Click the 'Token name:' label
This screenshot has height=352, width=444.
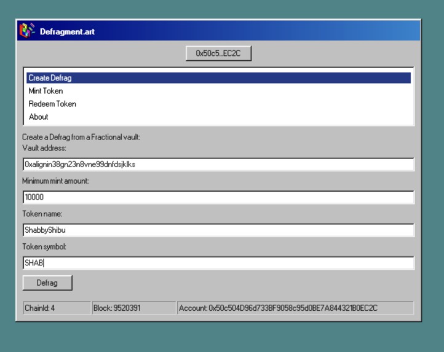click(42, 214)
